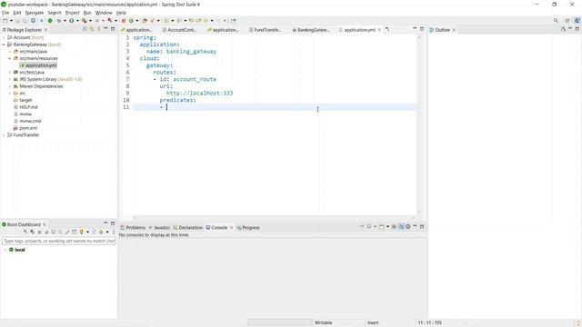This screenshot has width=582, height=327.
Task: Collapse the src/main/resources folder
Action: click(x=10, y=58)
